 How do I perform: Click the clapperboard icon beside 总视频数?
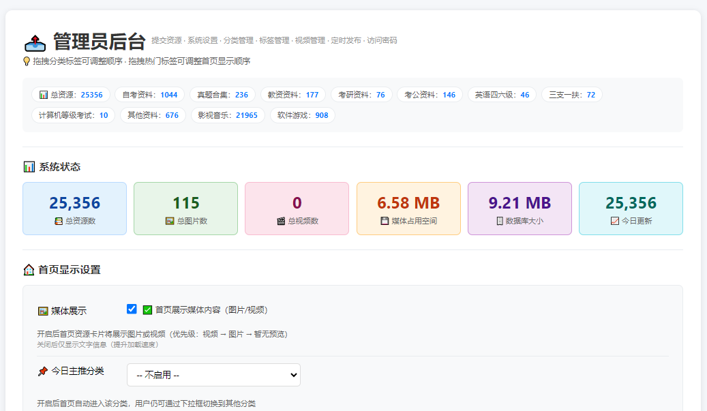coord(281,221)
